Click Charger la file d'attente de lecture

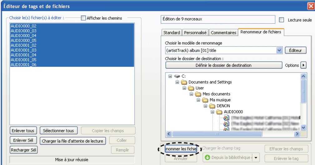(72, 141)
